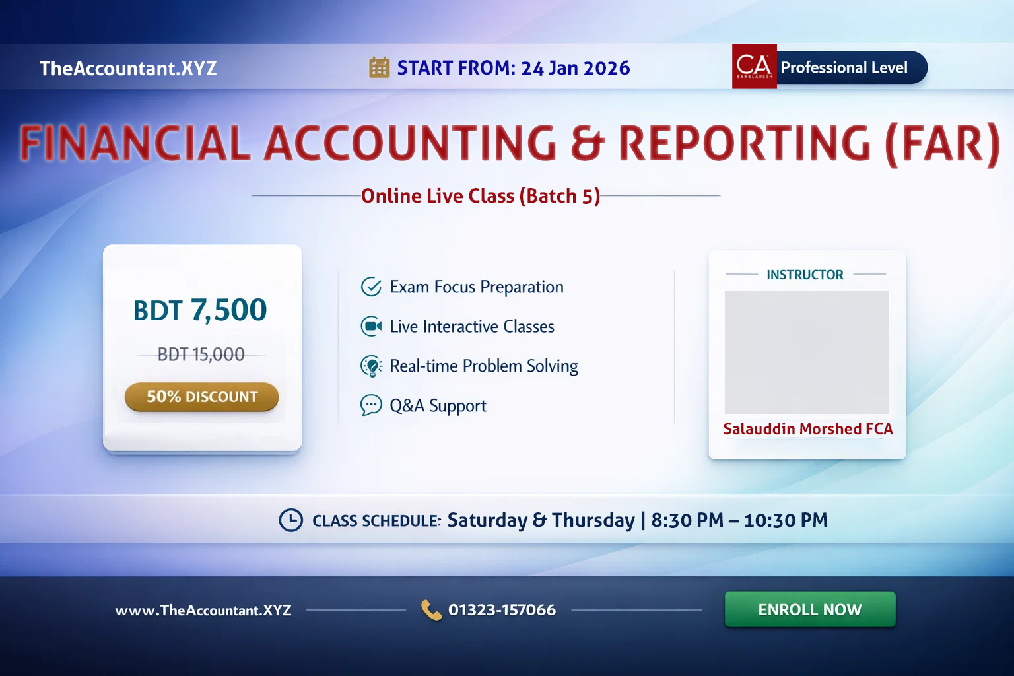Click the instructor photo placeholder
This screenshot has width=1014, height=676.
tap(807, 353)
